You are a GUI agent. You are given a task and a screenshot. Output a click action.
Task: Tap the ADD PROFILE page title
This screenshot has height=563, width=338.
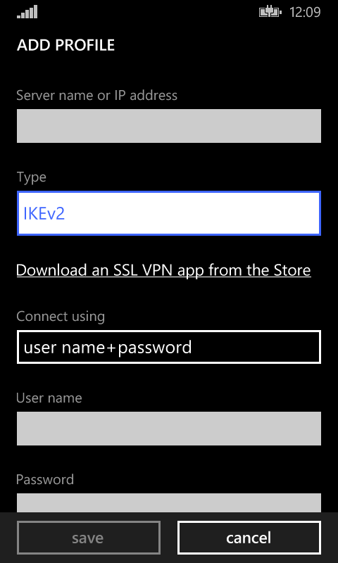click(x=65, y=45)
